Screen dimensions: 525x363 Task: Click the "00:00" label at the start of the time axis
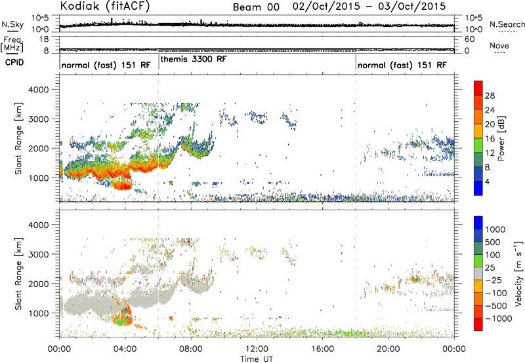point(59,349)
